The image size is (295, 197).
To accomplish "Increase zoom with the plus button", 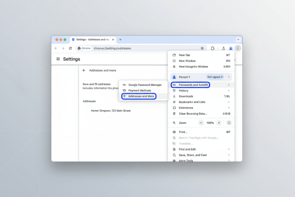I will [219, 123].
